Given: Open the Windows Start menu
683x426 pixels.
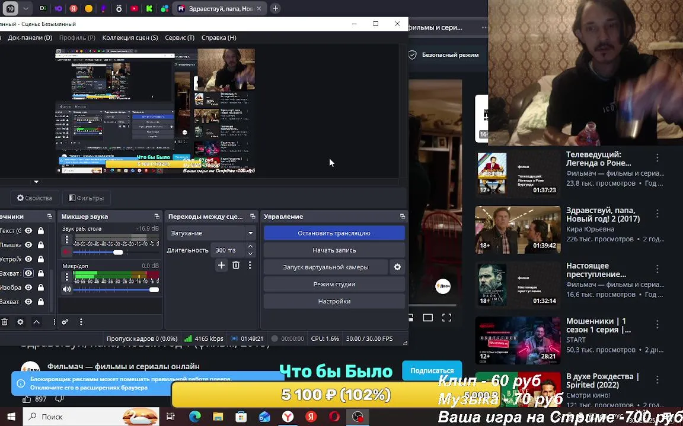Looking at the screenshot, I should [x=11, y=417].
